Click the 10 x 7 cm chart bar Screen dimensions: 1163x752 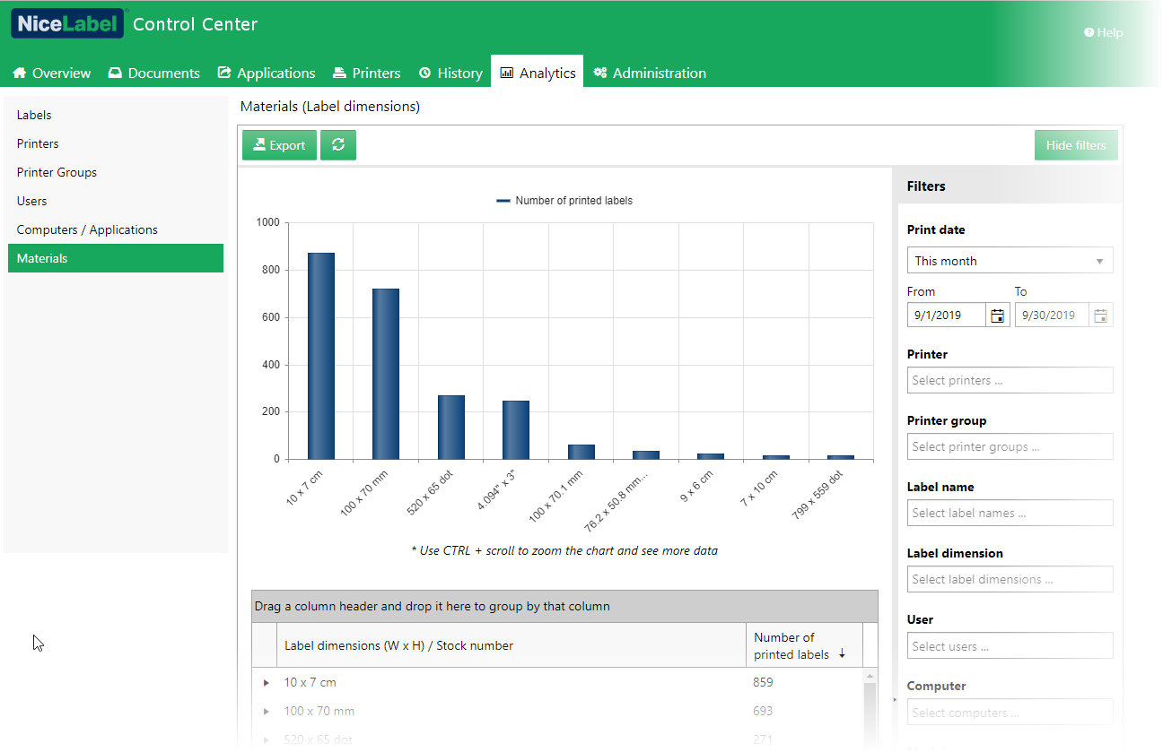pos(321,356)
